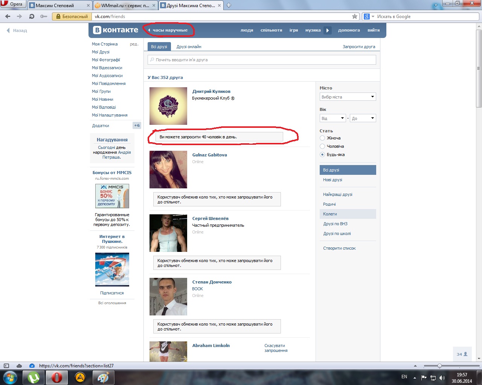The image size is (482, 385).
Task: Open the Від age dropdown
Action: tap(333, 118)
